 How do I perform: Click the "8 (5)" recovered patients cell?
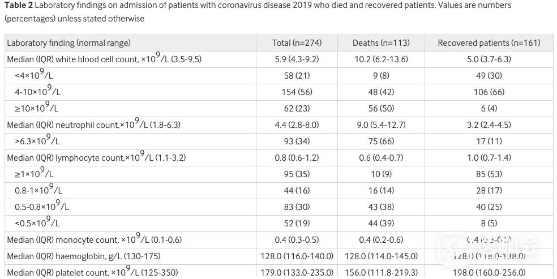(x=489, y=224)
